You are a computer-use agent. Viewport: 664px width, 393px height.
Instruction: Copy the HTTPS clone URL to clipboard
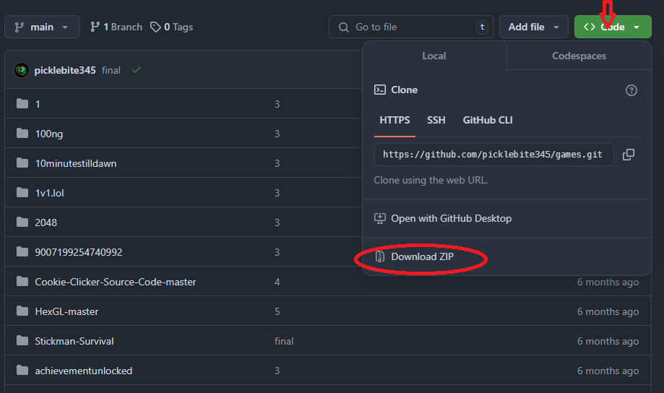(629, 155)
